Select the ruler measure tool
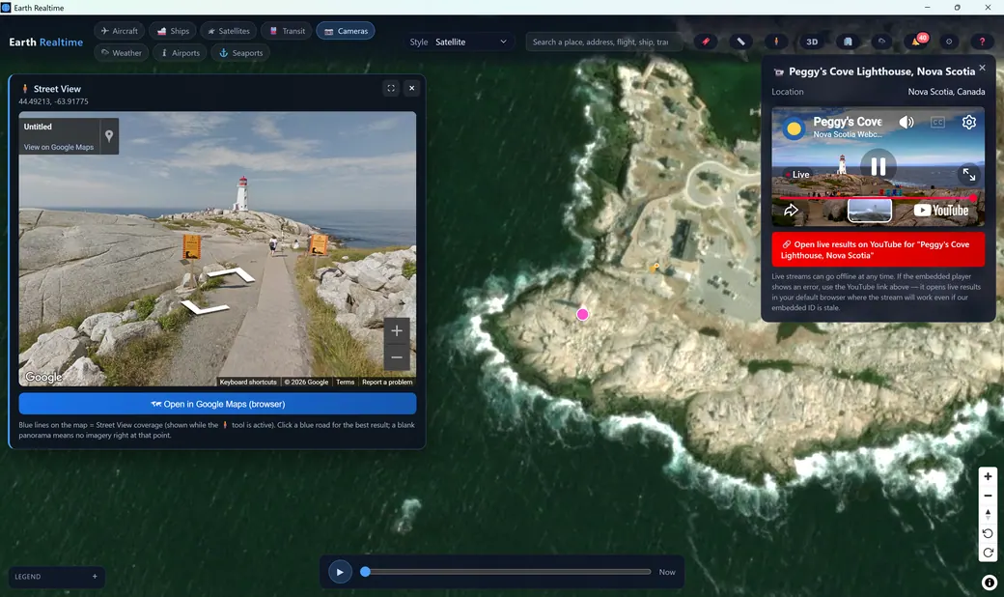1004x597 pixels. 740,42
